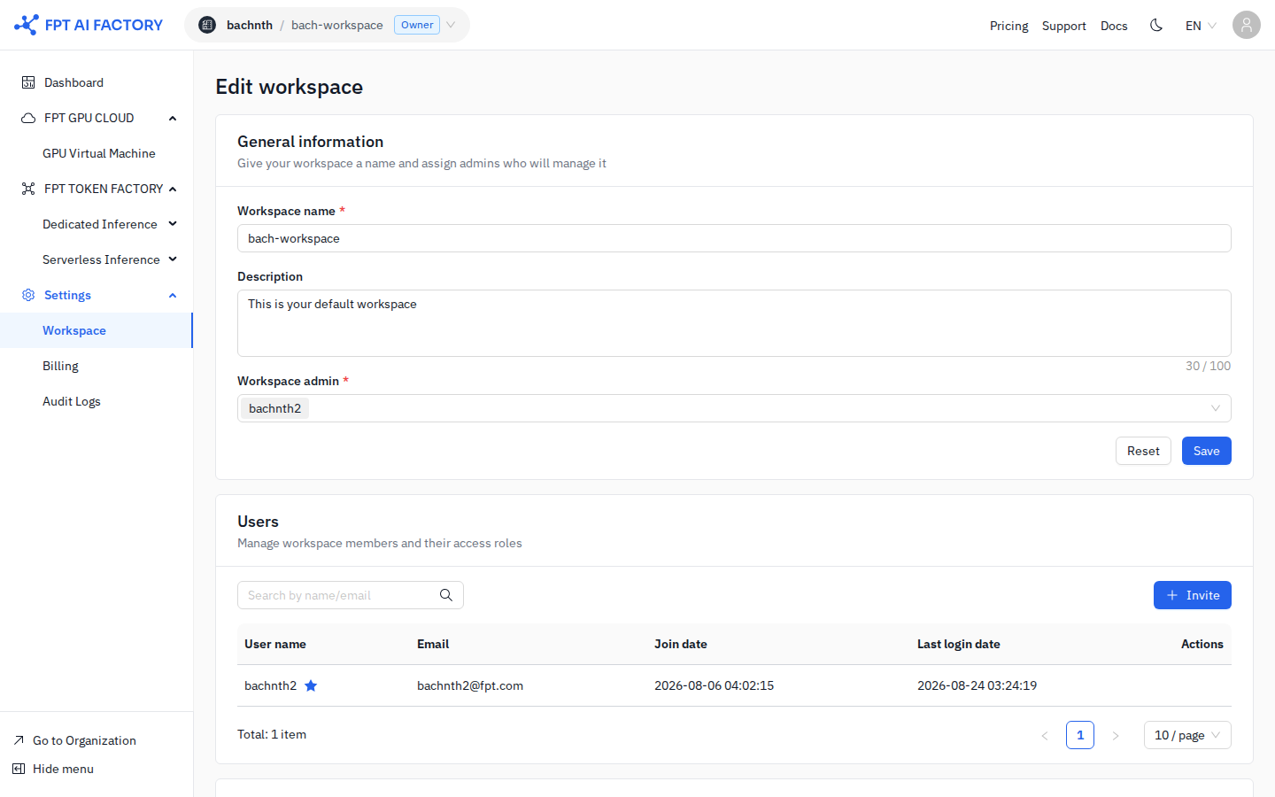Click the bachnth organization avatar icon
Image resolution: width=1275 pixels, height=797 pixels.
[x=207, y=25]
